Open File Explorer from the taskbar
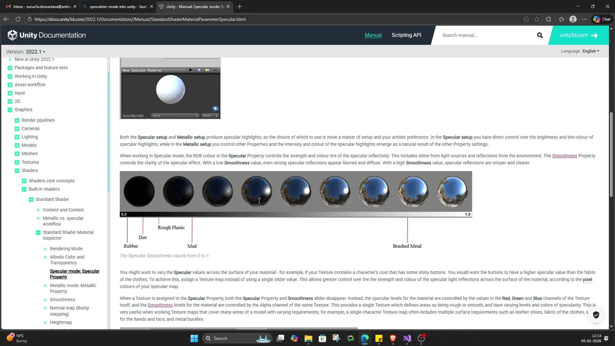The height and width of the screenshot is (346, 615). point(308,338)
